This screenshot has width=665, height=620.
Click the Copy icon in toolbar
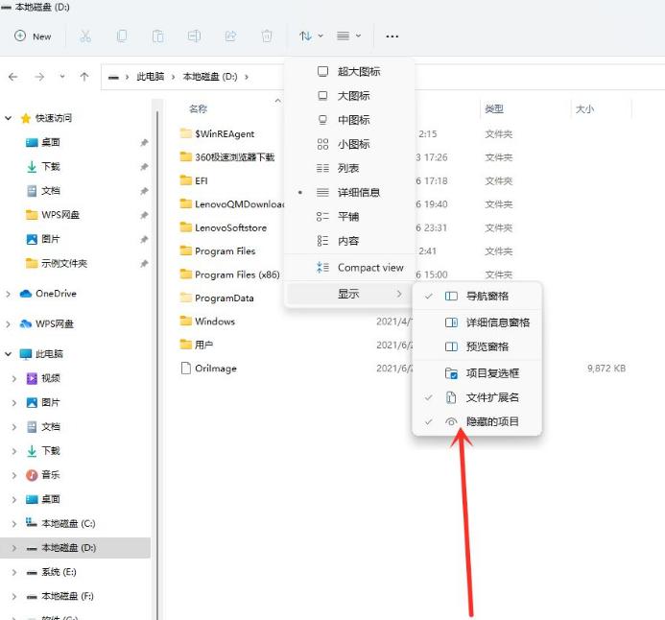pyautogui.click(x=122, y=36)
